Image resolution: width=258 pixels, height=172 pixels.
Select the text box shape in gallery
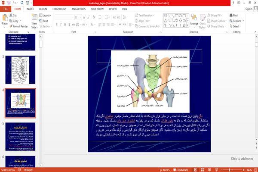[165, 16]
